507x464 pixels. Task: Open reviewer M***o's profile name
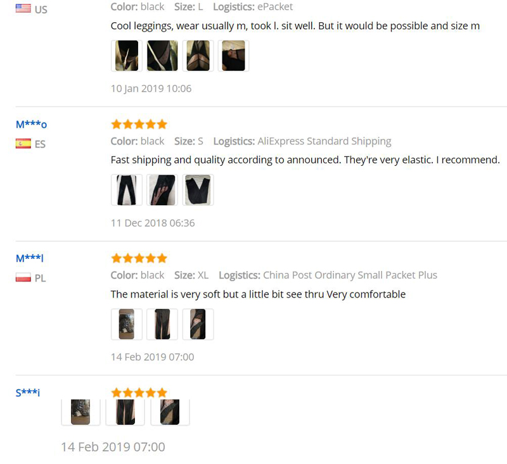(31, 124)
